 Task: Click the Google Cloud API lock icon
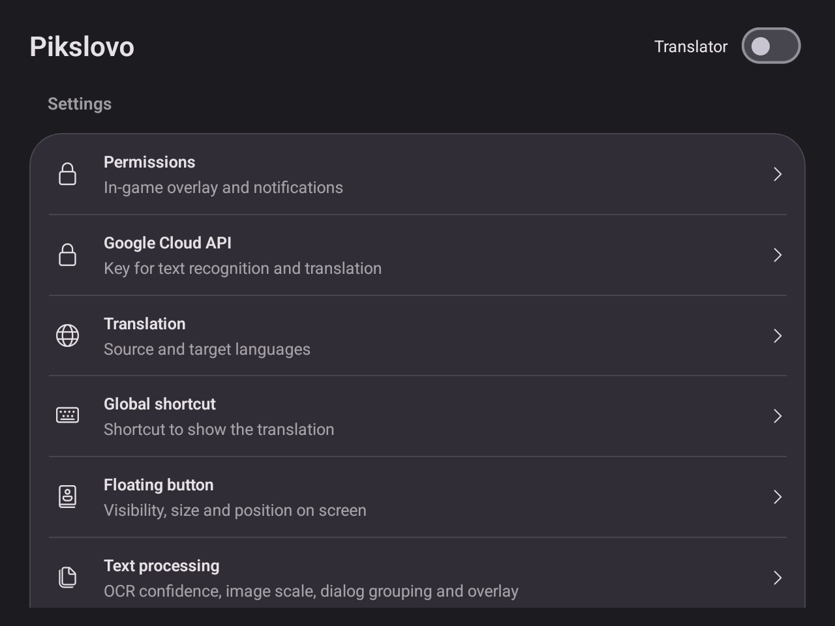tap(68, 255)
